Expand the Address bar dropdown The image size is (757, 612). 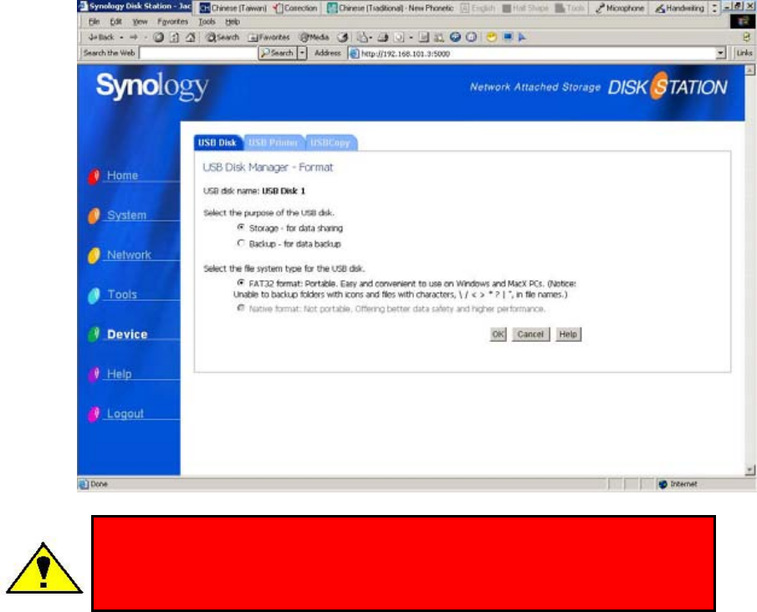(721, 54)
